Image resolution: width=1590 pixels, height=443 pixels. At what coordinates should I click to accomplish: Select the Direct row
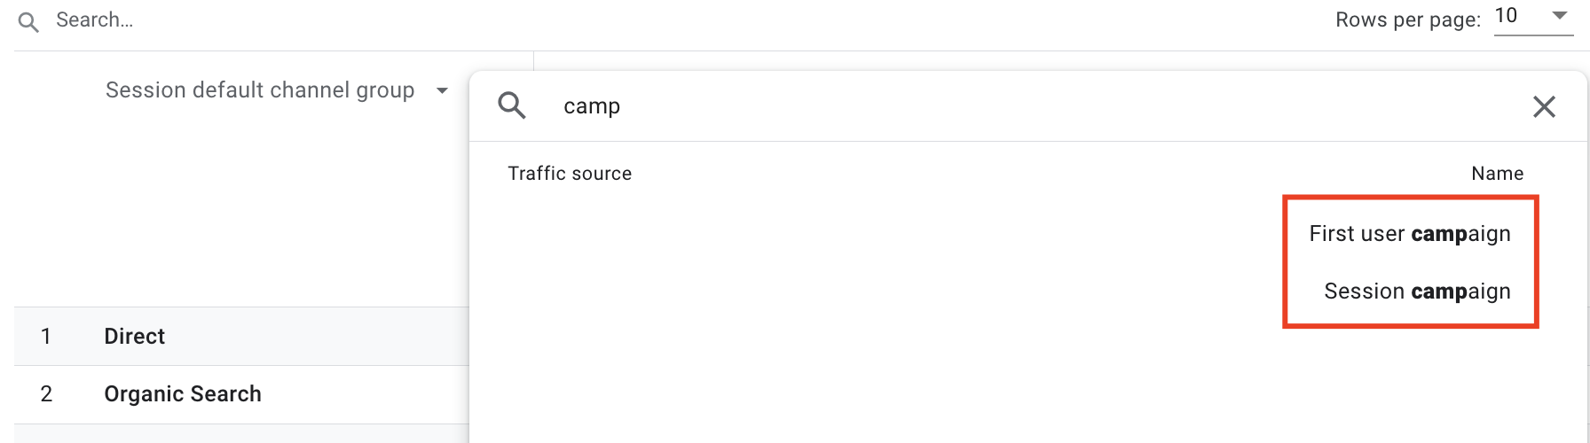coord(135,337)
